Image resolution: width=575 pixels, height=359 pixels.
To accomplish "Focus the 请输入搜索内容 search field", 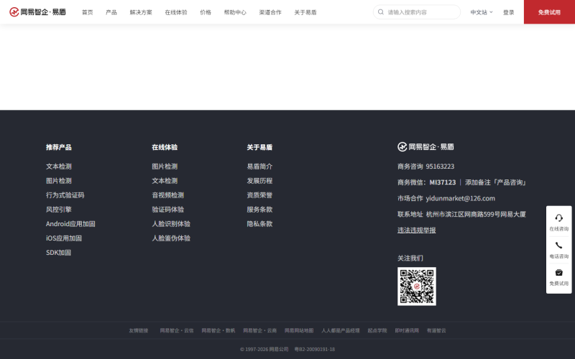I will point(417,12).
